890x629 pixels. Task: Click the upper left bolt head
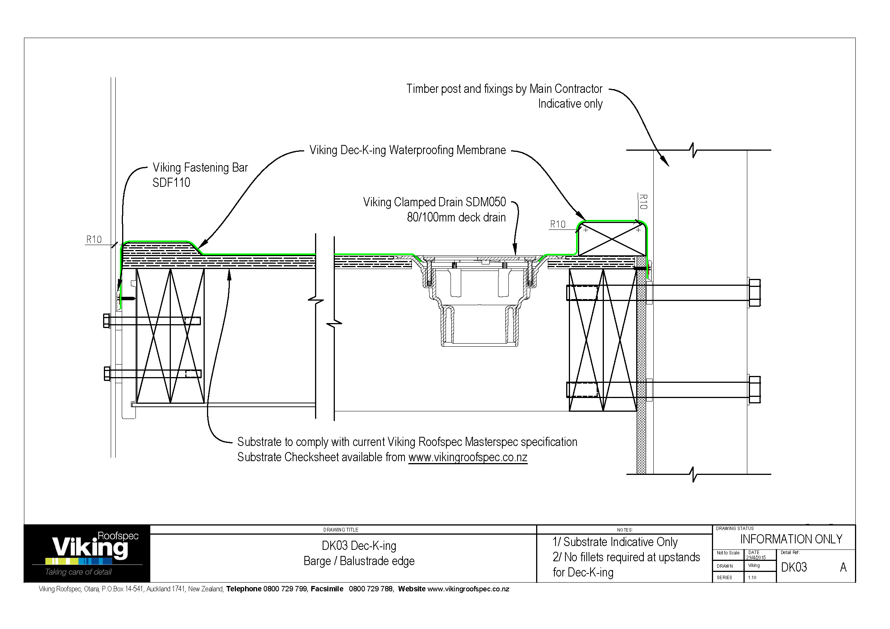pos(107,321)
